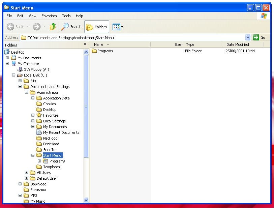This screenshot has width=274, height=208.
Task: Go up one folder level
Action: tap(53, 27)
